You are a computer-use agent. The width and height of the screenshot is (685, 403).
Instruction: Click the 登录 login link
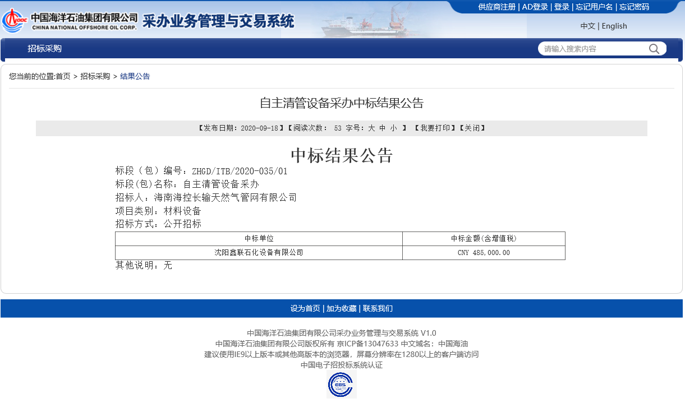[x=562, y=7]
